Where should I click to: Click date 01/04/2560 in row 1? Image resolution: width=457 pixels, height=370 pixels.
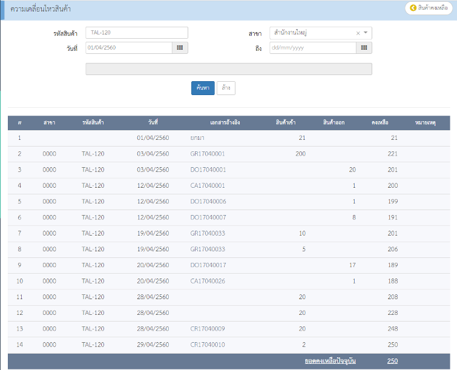tap(153, 137)
